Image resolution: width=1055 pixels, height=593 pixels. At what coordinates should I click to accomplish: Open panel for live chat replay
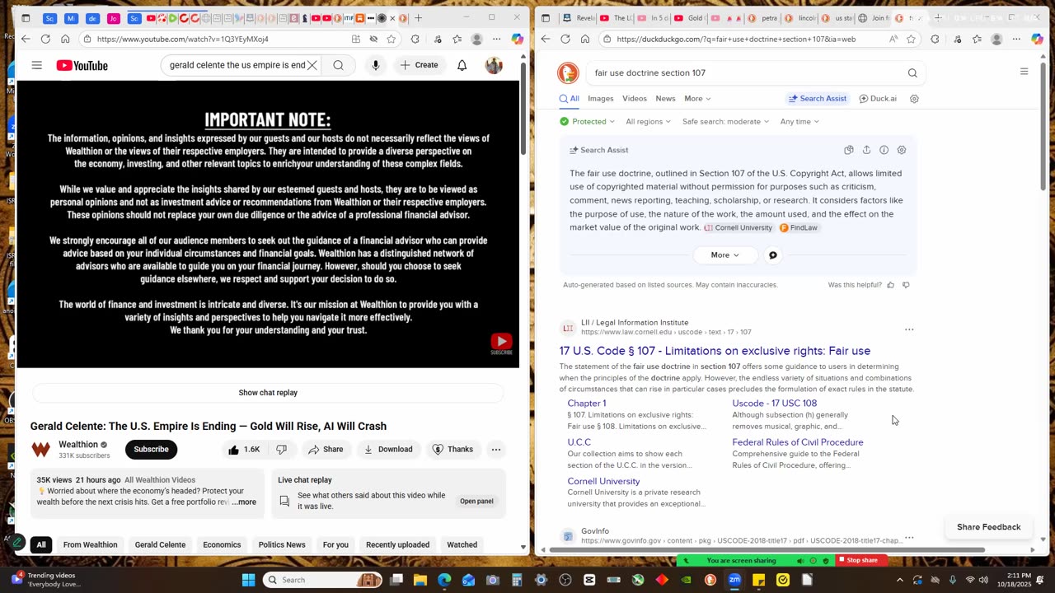click(476, 501)
